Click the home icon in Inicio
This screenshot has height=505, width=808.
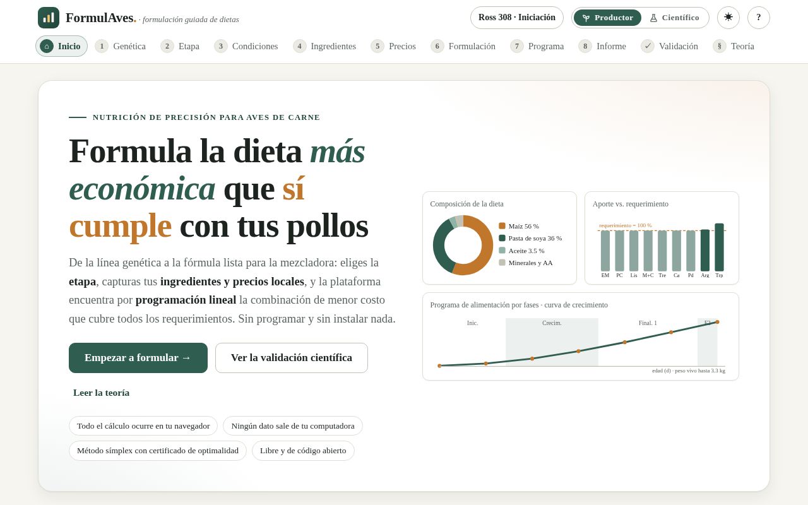click(47, 46)
